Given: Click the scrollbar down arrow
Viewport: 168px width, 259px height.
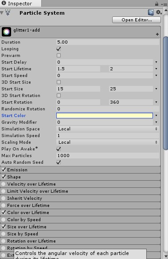Looking at the screenshot, I should click(166, 256).
